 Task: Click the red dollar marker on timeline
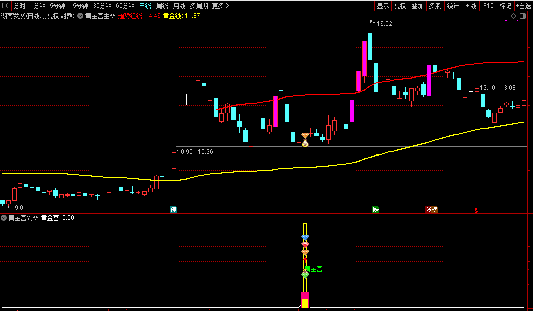pyautogui.click(x=476, y=210)
